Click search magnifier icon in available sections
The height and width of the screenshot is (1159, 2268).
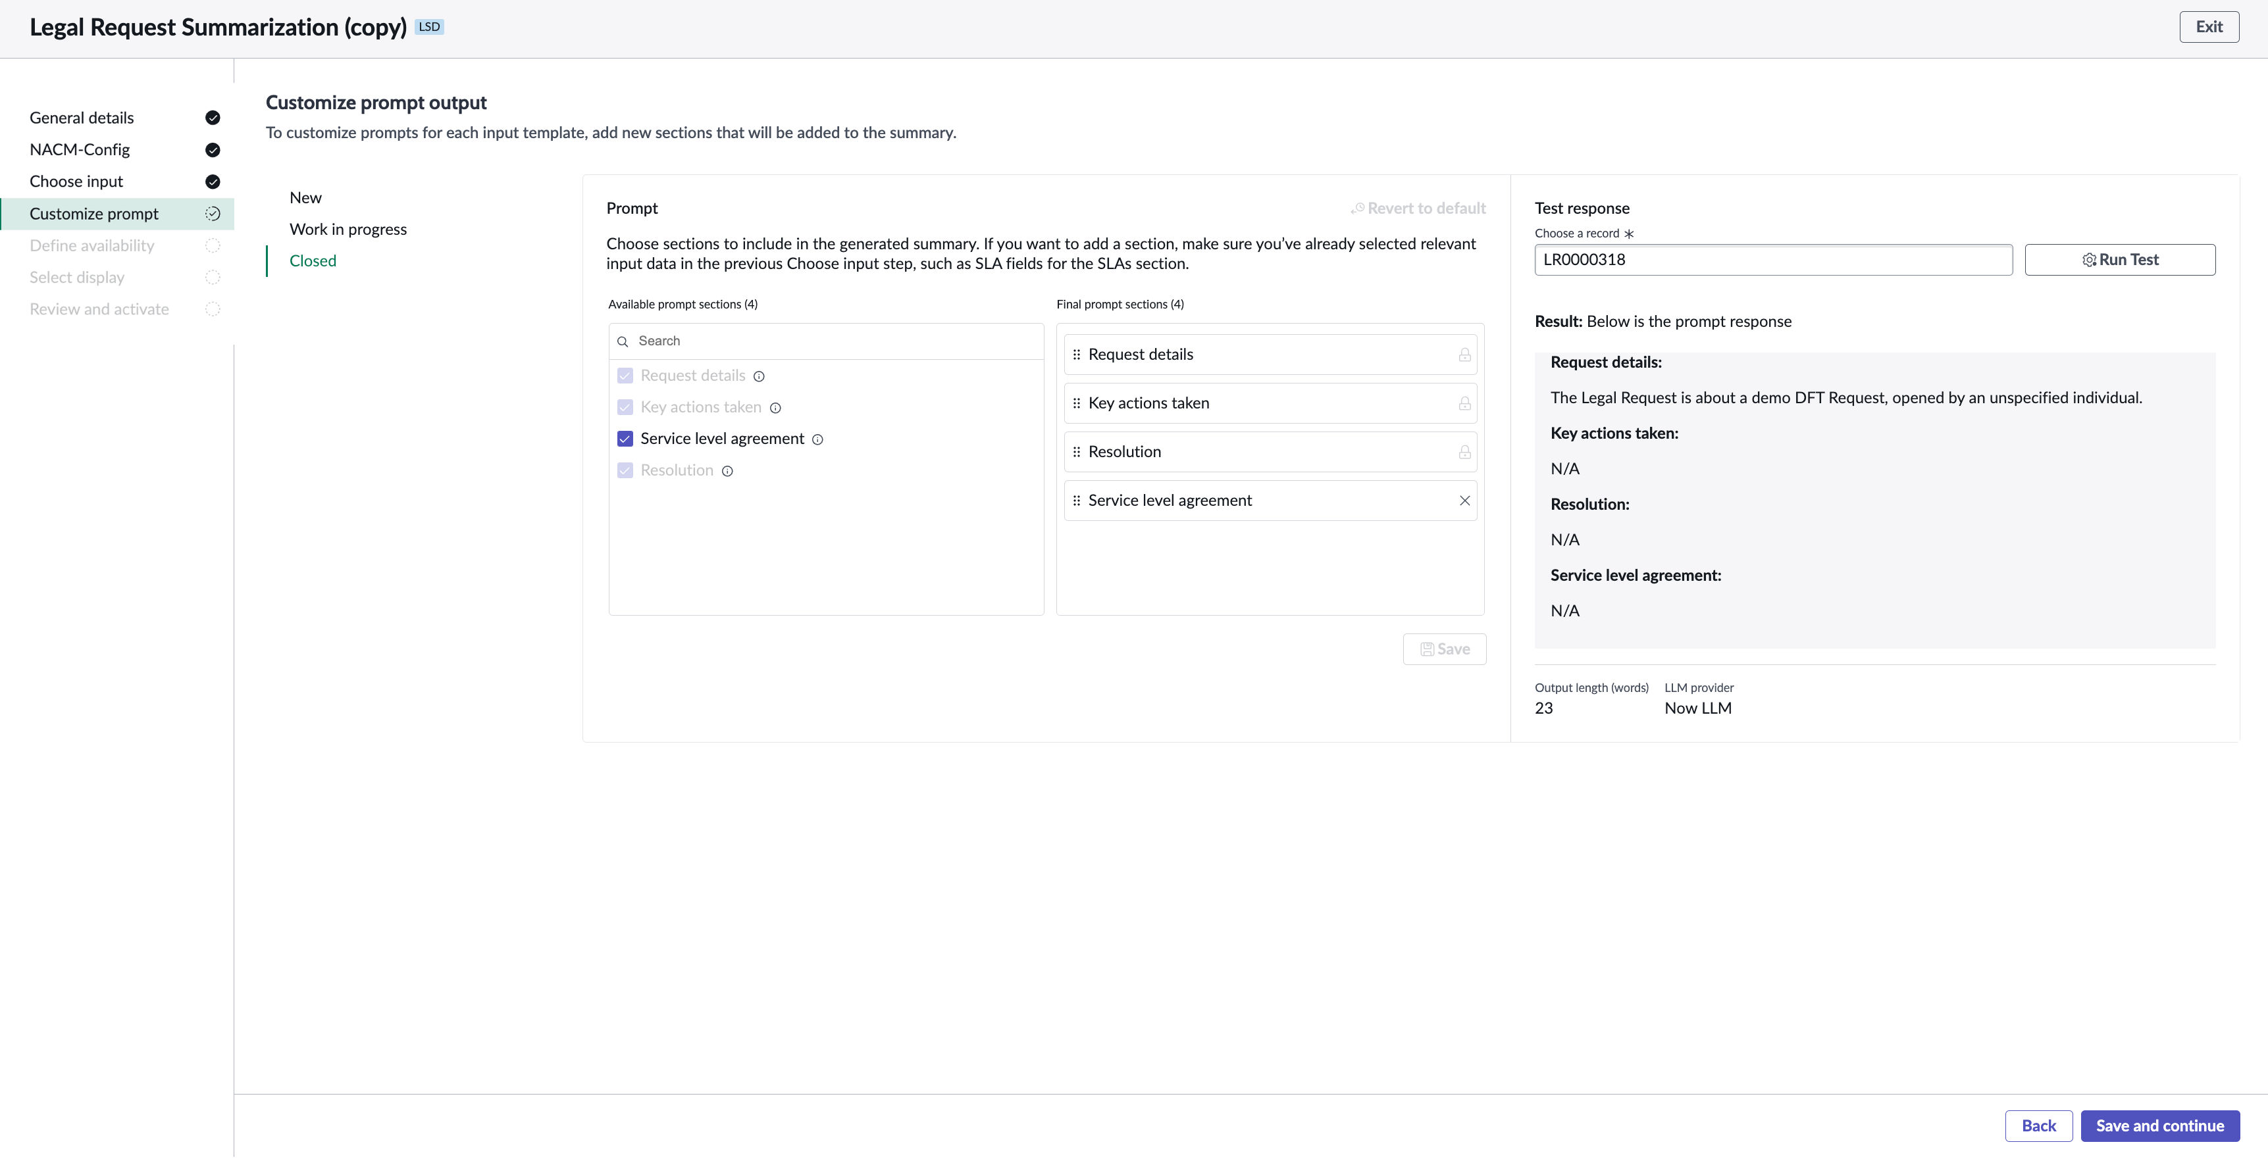point(623,341)
